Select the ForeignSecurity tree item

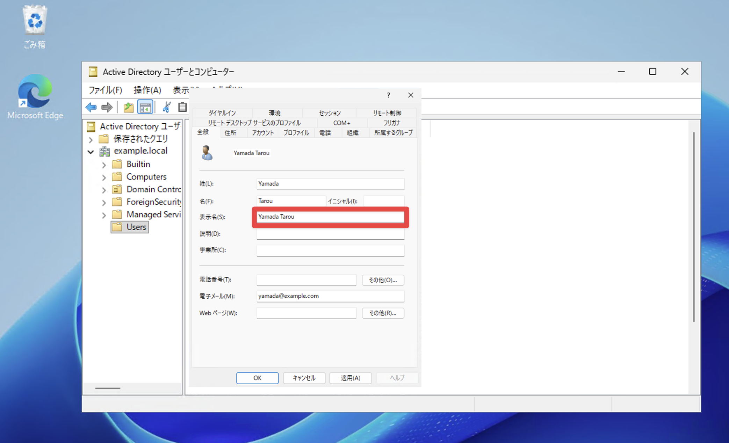(x=154, y=202)
